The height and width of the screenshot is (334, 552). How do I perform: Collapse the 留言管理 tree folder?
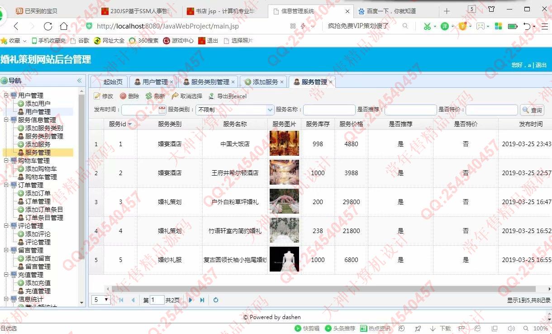pyautogui.click(x=6, y=250)
